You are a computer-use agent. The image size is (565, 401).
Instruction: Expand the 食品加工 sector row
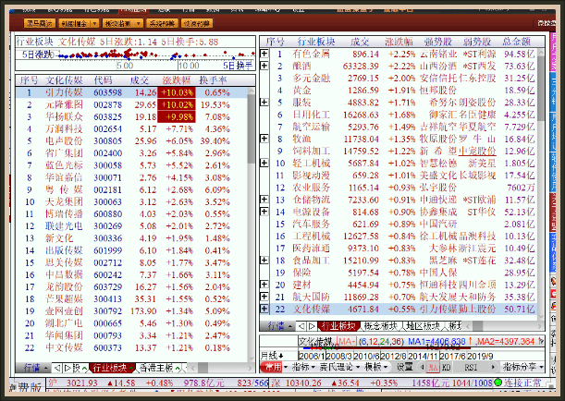264,260
